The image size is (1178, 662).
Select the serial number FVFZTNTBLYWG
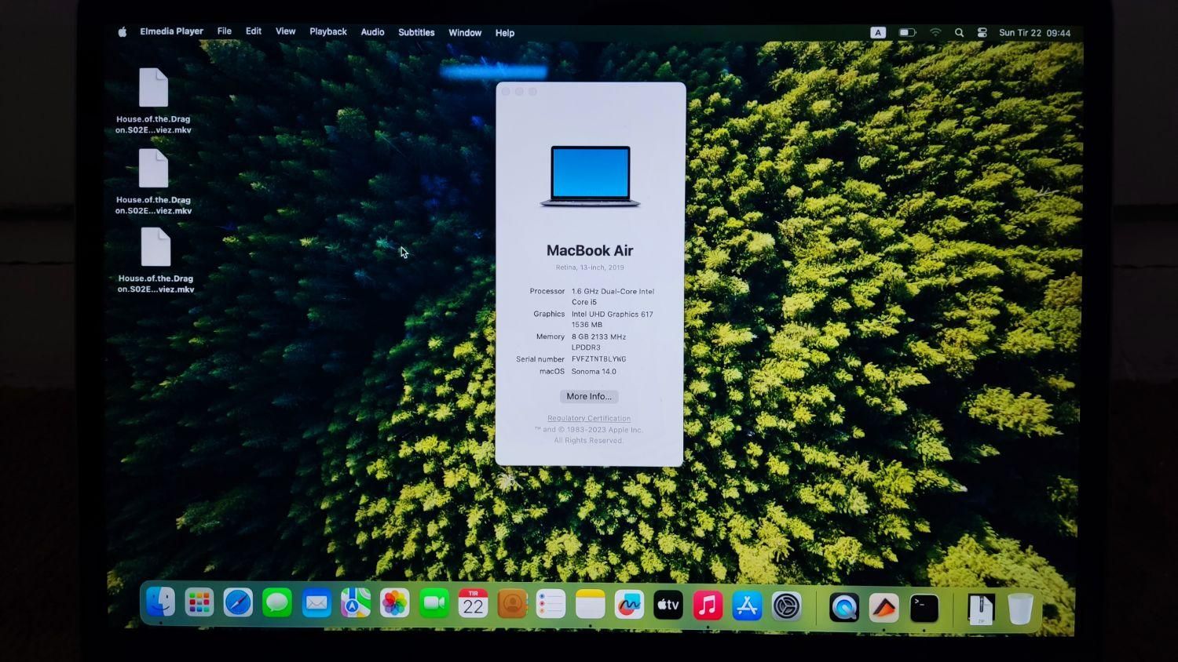[x=598, y=359]
